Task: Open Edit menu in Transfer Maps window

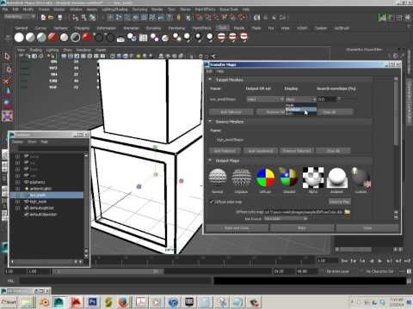Action: 209,71
